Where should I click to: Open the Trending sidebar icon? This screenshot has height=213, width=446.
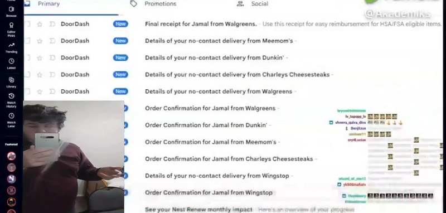(x=11, y=48)
